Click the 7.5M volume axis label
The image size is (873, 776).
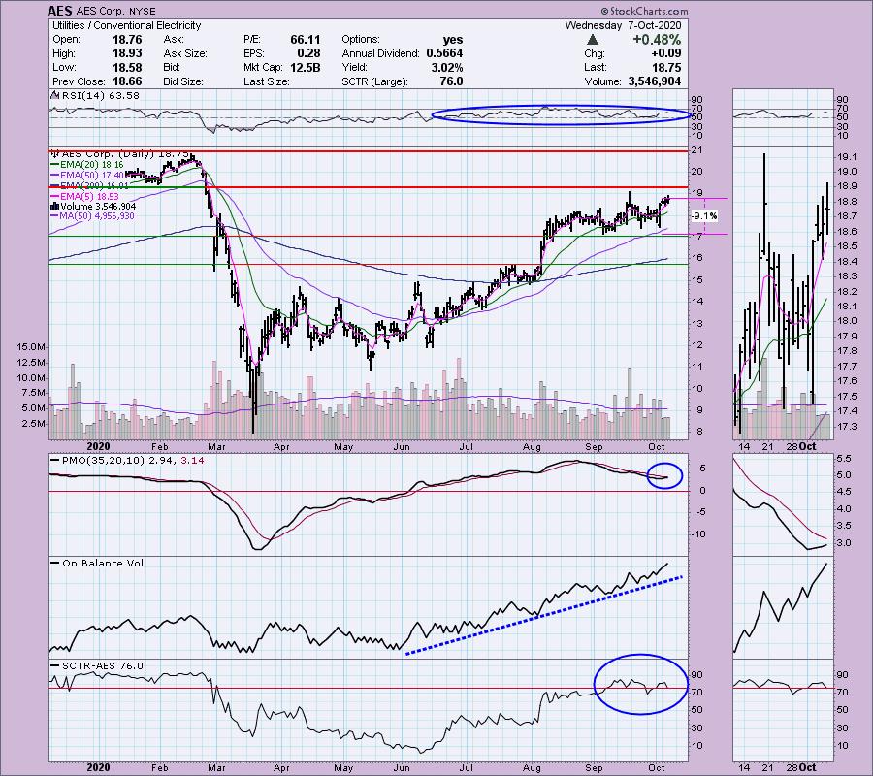pyautogui.click(x=33, y=393)
